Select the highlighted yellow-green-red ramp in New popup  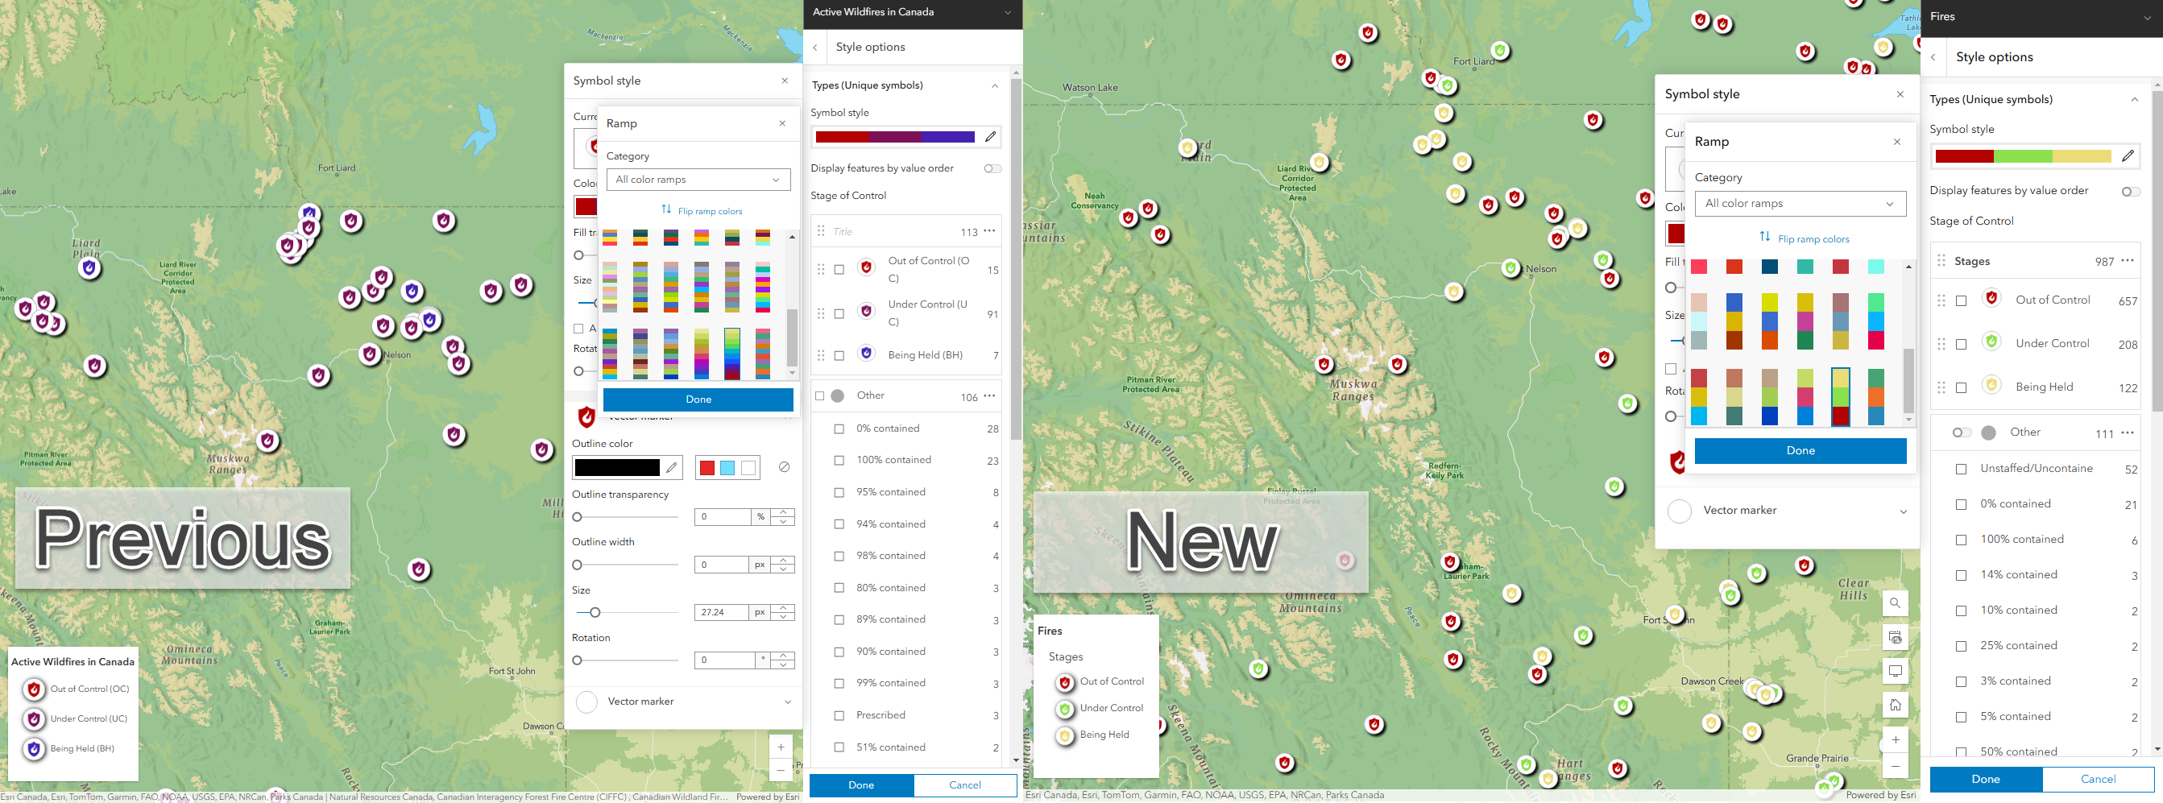(x=1840, y=397)
